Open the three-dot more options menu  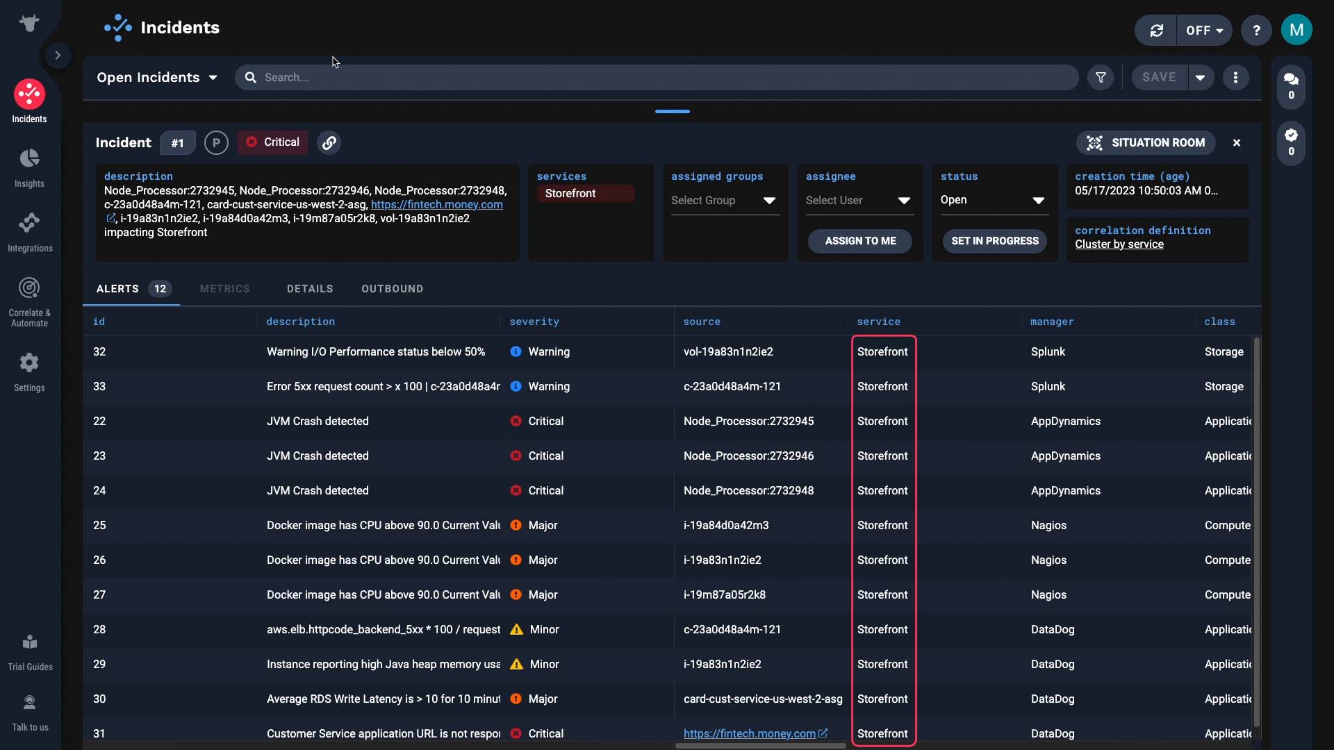(x=1235, y=77)
